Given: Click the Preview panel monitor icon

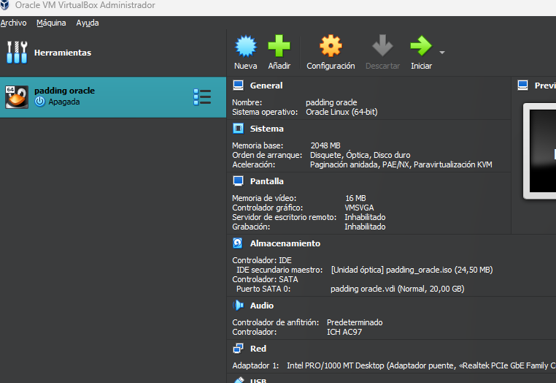Looking at the screenshot, I should tap(522, 86).
